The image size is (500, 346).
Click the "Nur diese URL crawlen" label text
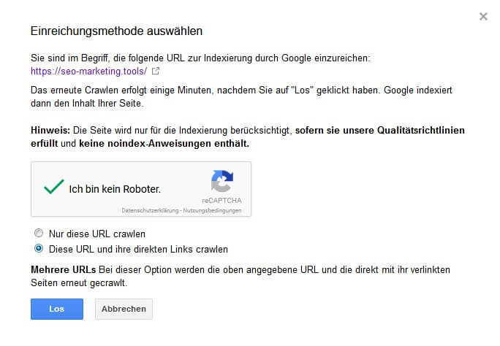point(96,234)
